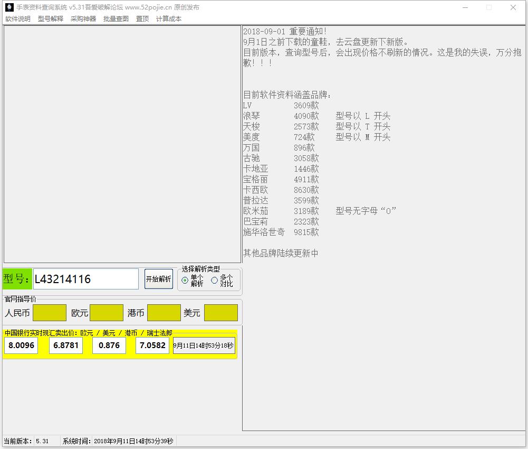Image resolution: width=528 pixels, height=449 pixels.
Task: Click the 置顶 menu item
Action: coord(142,19)
